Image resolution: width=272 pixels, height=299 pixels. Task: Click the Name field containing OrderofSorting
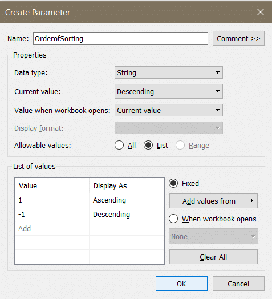[120, 38]
